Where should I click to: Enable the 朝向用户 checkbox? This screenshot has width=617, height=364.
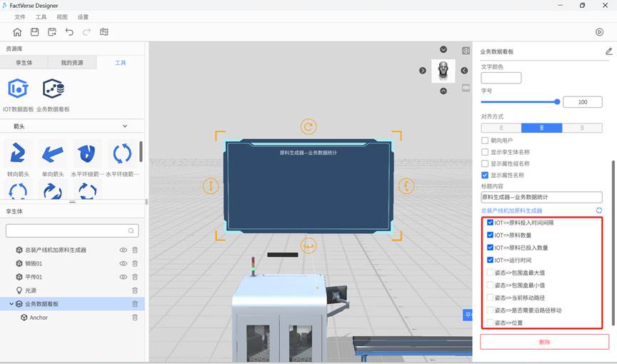(486, 141)
